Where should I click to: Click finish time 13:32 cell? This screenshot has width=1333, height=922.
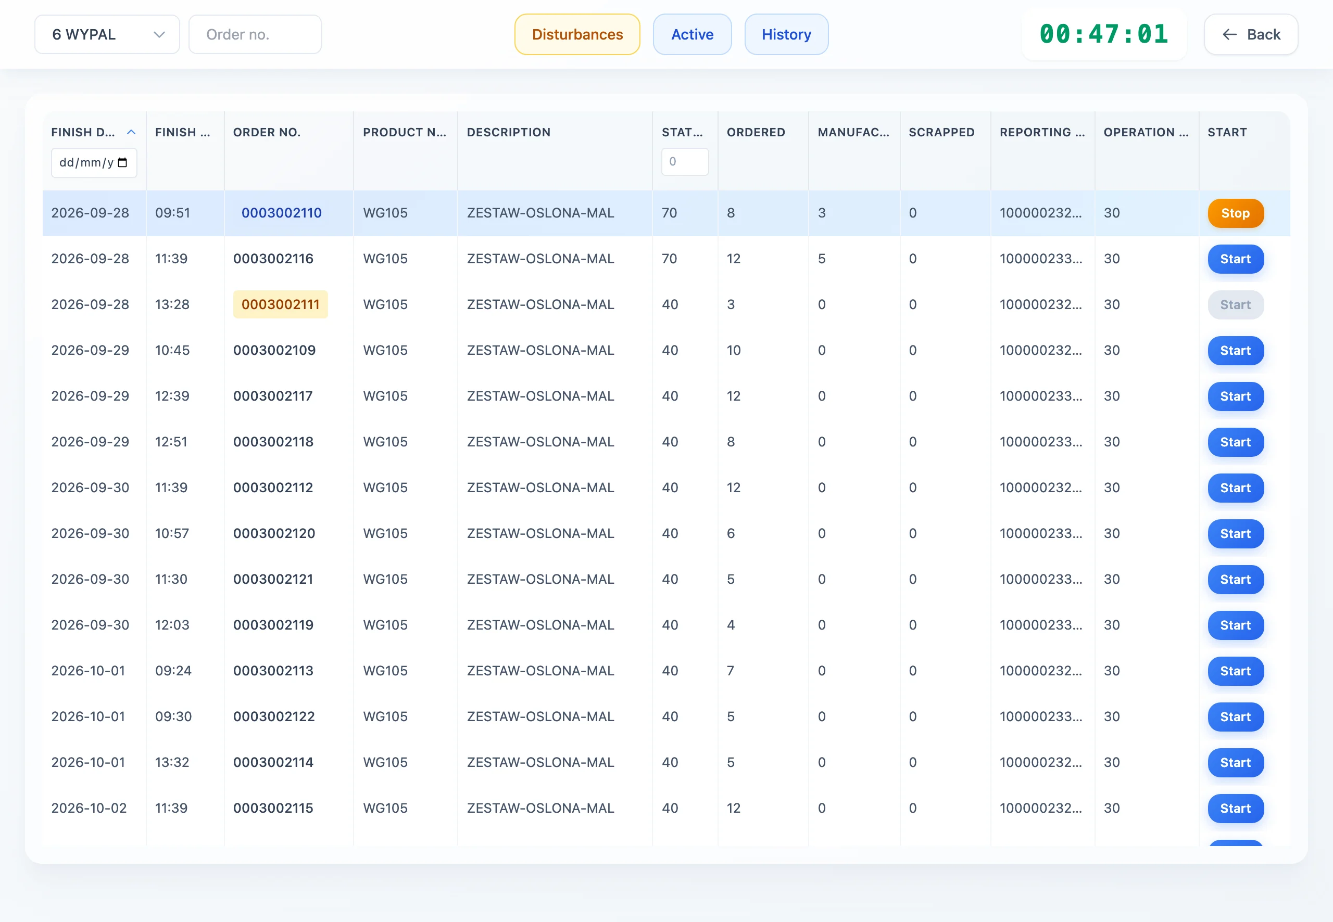coord(172,763)
